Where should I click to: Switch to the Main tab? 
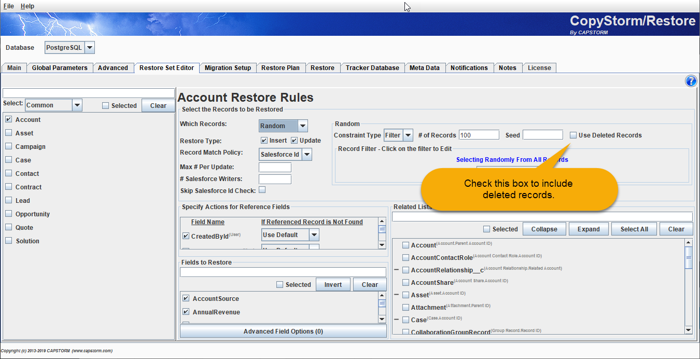pos(15,68)
